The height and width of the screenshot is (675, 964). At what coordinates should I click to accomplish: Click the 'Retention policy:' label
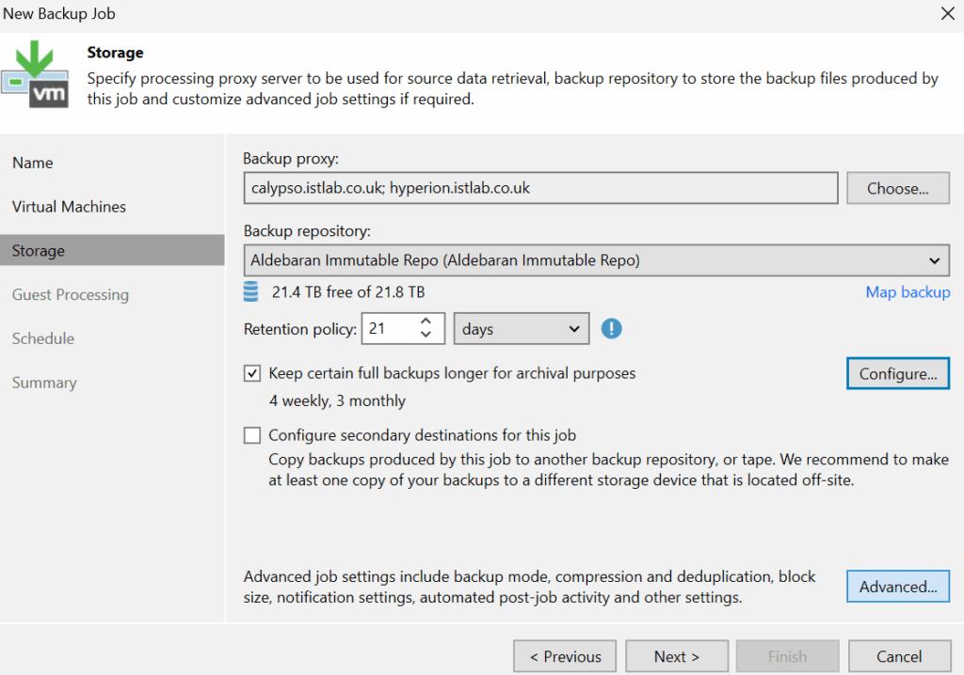tap(300, 329)
